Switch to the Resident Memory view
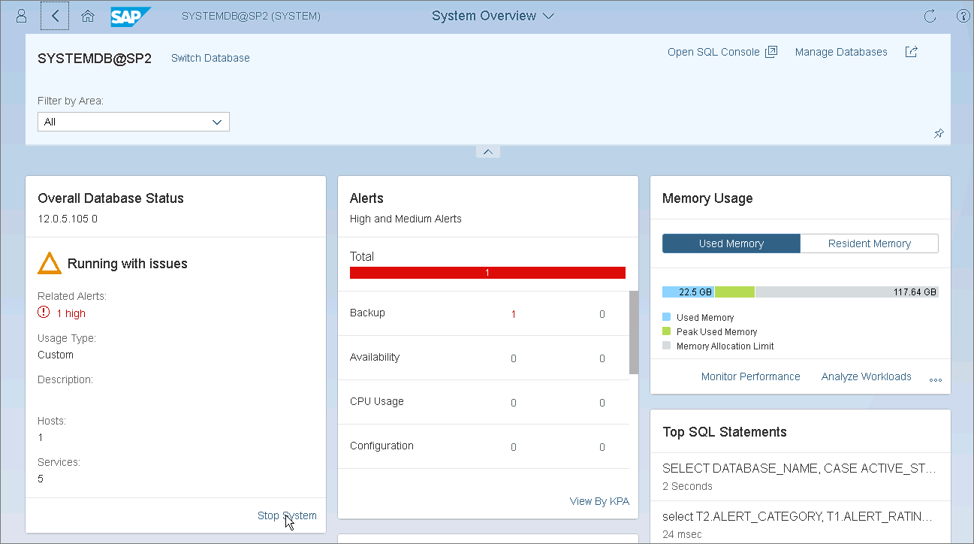Screen dimensions: 974x544 click(869, 243)
